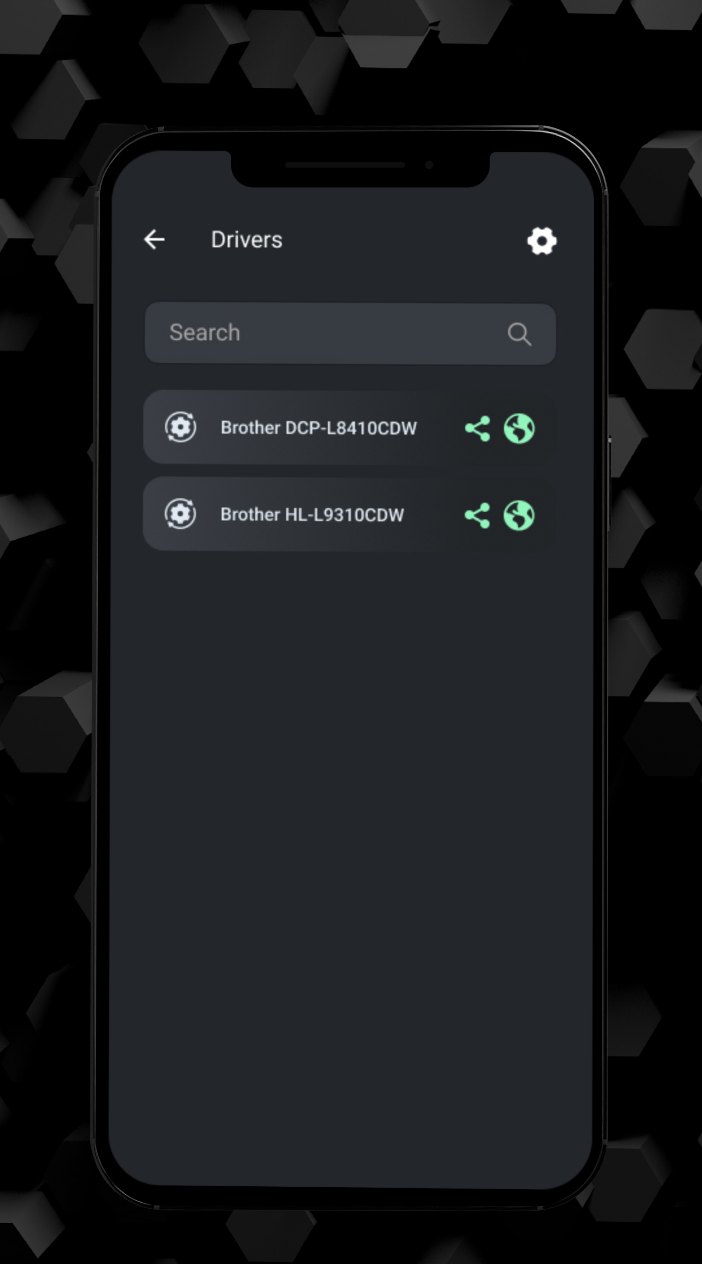Screen dimensions: 702x1264
Task: Click the Drivers page title
Action: coord(247,240)
